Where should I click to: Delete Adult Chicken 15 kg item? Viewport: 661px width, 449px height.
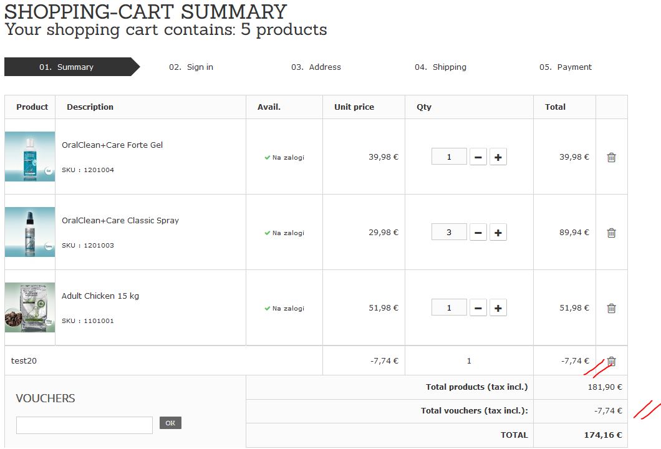tap(611, 309)
